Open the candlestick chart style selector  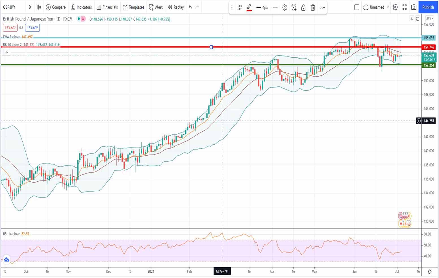(x=39, y=7)
